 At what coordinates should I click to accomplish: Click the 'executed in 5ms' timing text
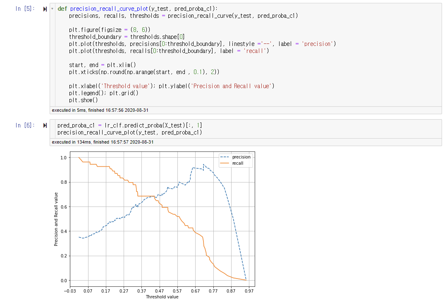coord(100,110)
